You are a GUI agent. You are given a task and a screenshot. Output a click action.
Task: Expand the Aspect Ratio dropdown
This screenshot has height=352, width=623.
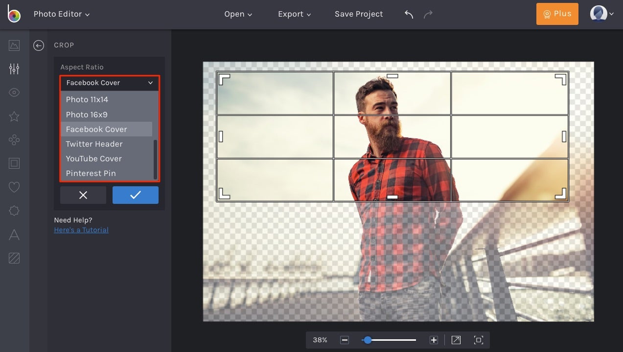coord(109,83)
